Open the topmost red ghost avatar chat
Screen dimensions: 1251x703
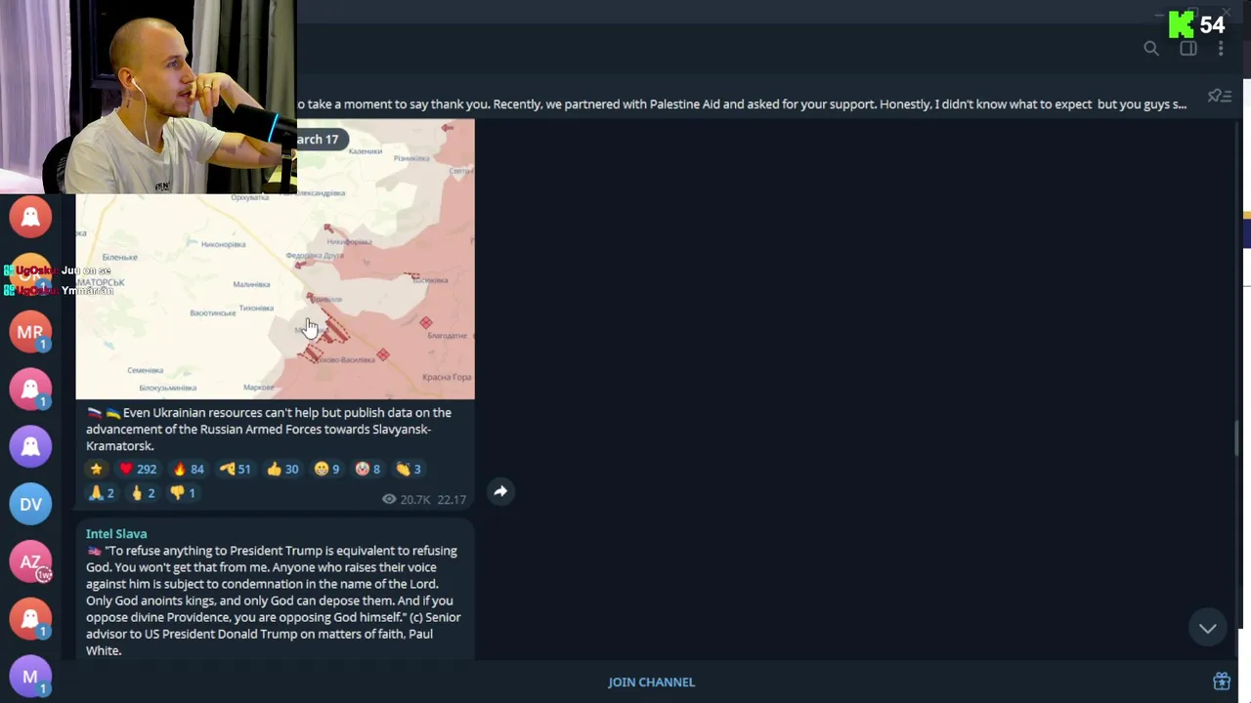pyautogui.click(x=30, y=217)
